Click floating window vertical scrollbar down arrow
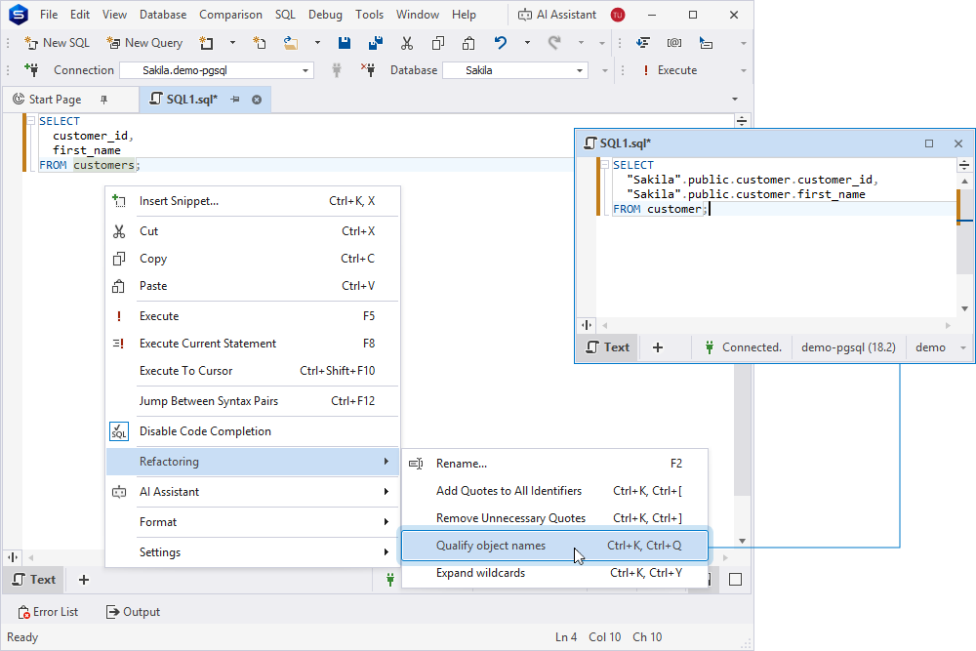976x651 pixels. click(x=964, y=308)
